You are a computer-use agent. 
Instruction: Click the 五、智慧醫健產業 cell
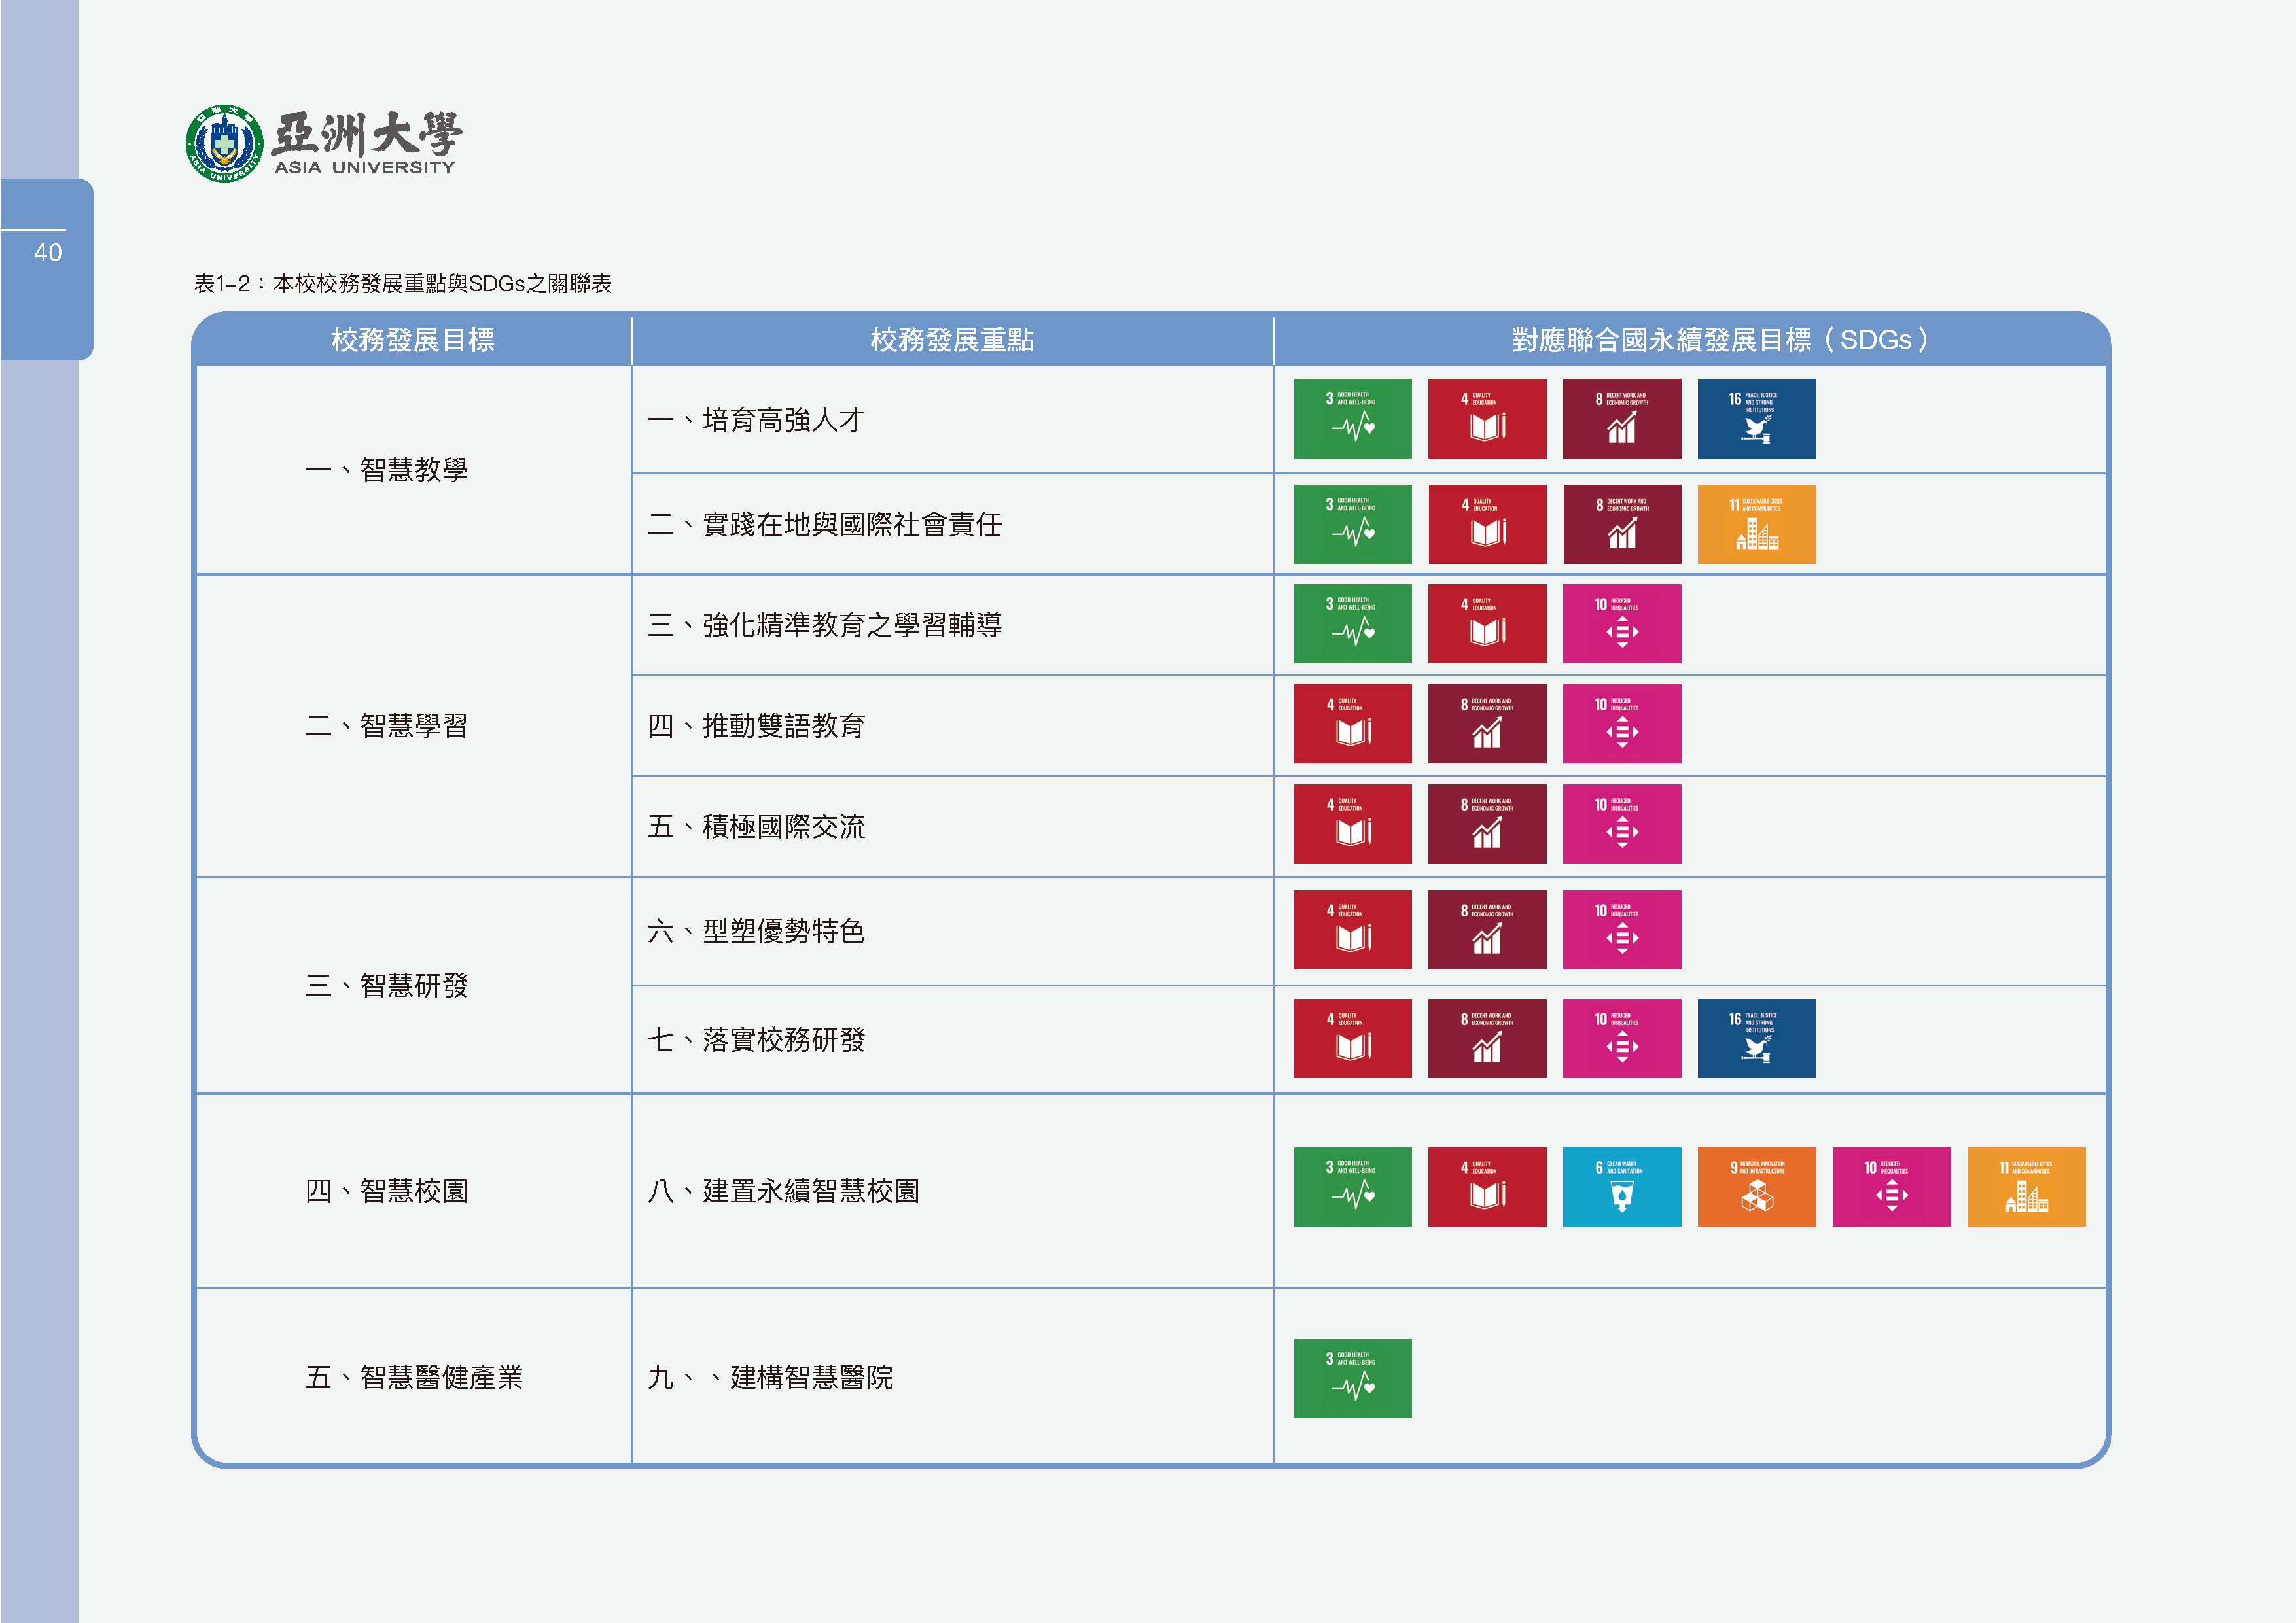[414, 1377]
